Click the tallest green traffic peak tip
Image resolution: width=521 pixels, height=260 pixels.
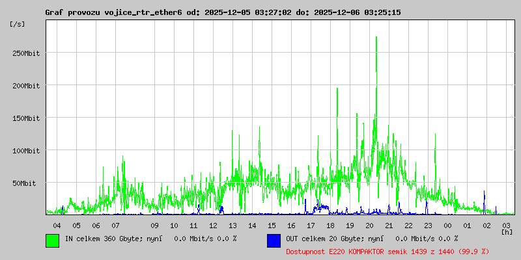376,38
